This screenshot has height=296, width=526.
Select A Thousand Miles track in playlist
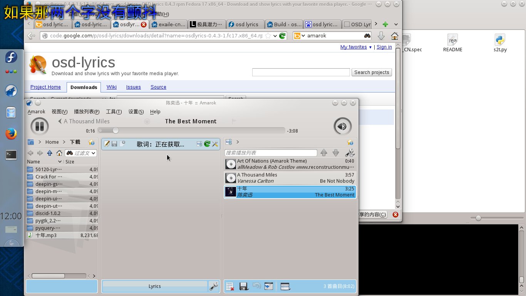point(290,178)
